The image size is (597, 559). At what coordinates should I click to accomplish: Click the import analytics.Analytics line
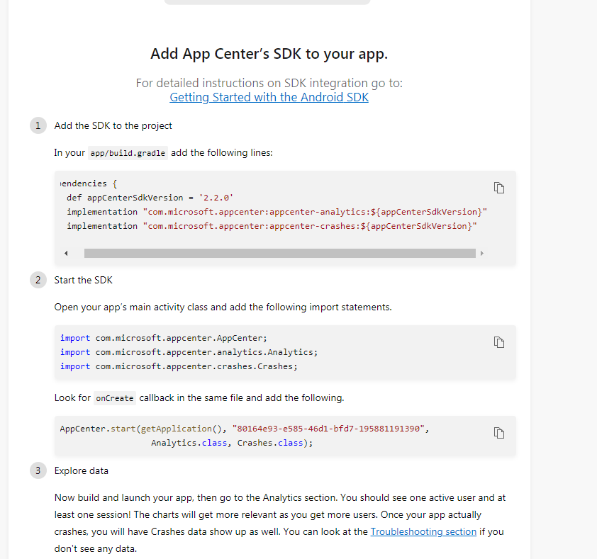[x=189, y=352]
